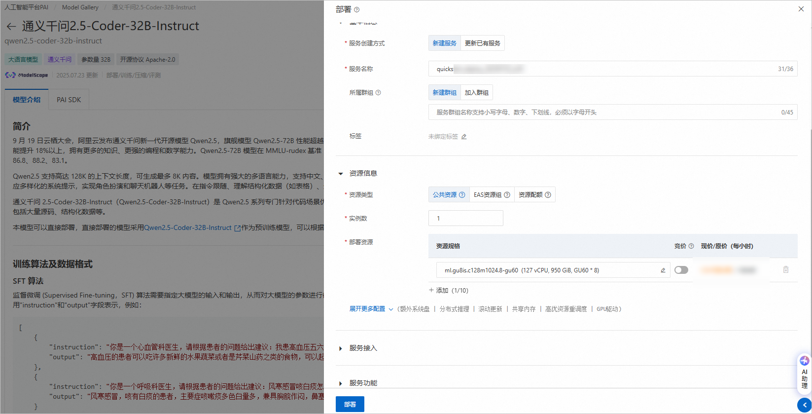Image resolution: width=812 pixels, height=414 pixels.
Task: Click the 未绑定标签 text
Action: click(443, 137)
